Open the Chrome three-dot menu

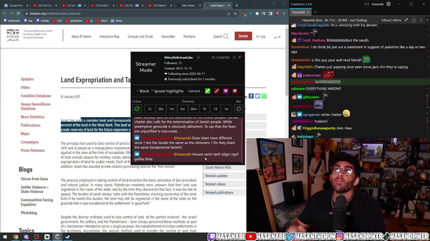(284, 13)
